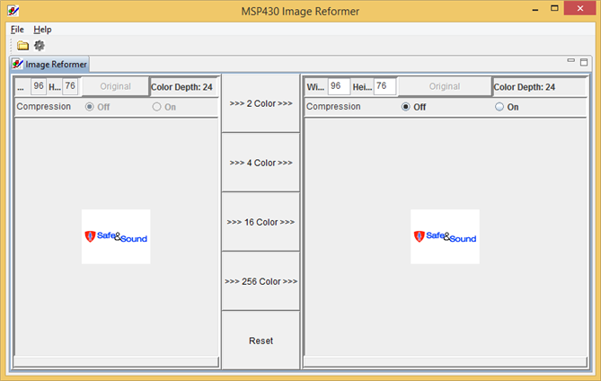This screenshot has height=381, width=601.
Task: Maximize the Image Reformer panel
Action: pos(584,62)
